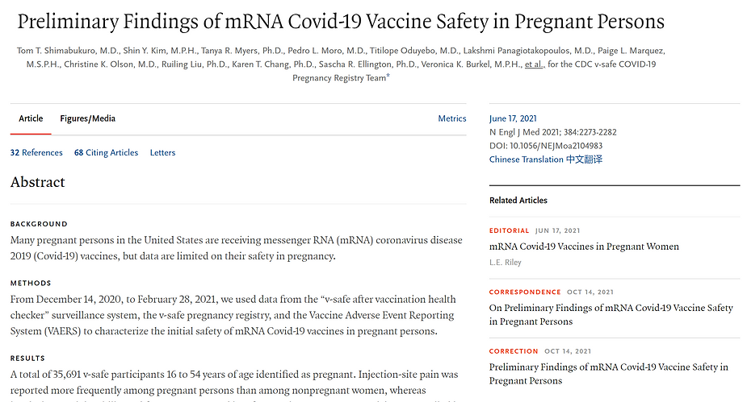Click the Abstract section heading

(x=38, y=182)
